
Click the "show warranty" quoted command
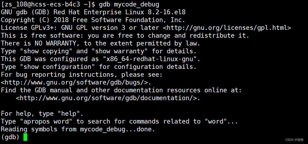point(121,51)
